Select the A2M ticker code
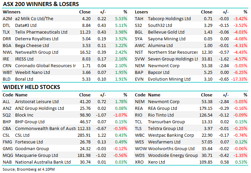The width and height of the screenshot is (251, 173). (7, 19)
